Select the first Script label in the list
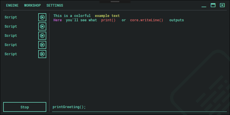The width and height of the screenshot is (230, 115). coord(11,17)
